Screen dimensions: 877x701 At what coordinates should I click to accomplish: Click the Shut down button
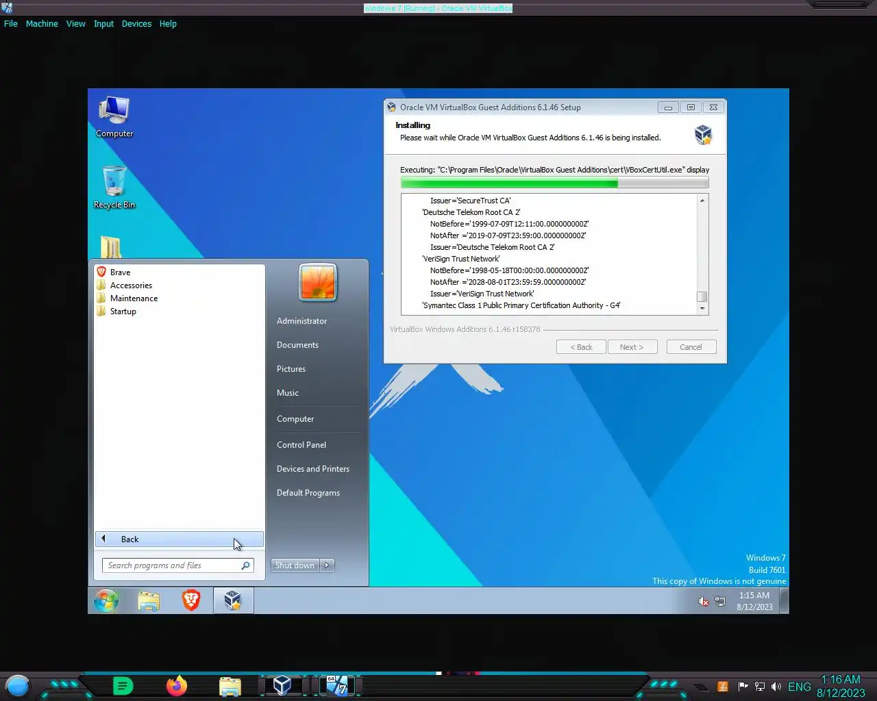pyautogui.click(x=295, y=565)
